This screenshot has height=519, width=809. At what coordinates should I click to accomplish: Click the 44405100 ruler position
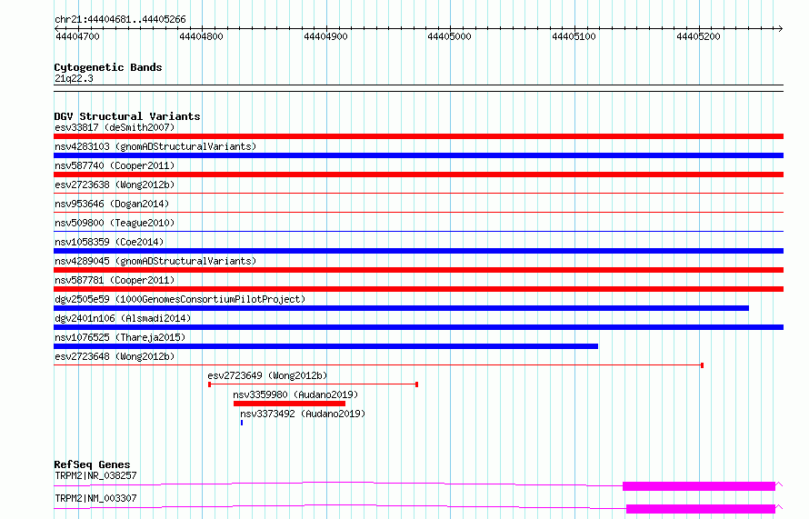point(574,36)
